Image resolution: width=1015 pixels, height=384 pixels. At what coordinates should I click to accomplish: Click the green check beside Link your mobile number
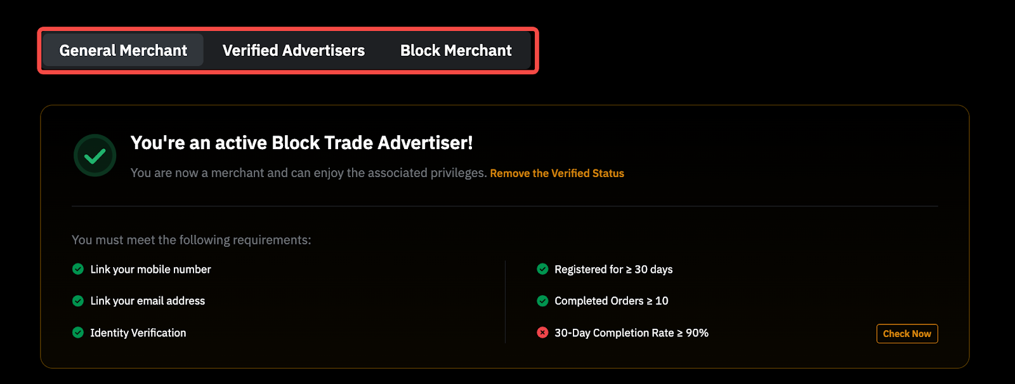pyautogui.click(x=78, y=269)
